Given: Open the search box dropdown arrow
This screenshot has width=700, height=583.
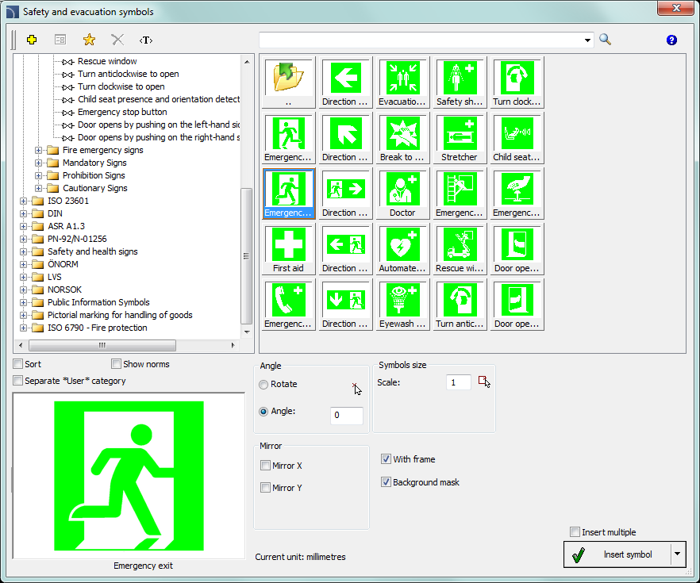Looking at the screenshot, I should (587, 40).
